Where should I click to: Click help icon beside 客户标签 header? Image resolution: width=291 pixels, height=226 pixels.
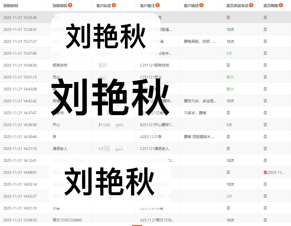click(x=114, y=5)
